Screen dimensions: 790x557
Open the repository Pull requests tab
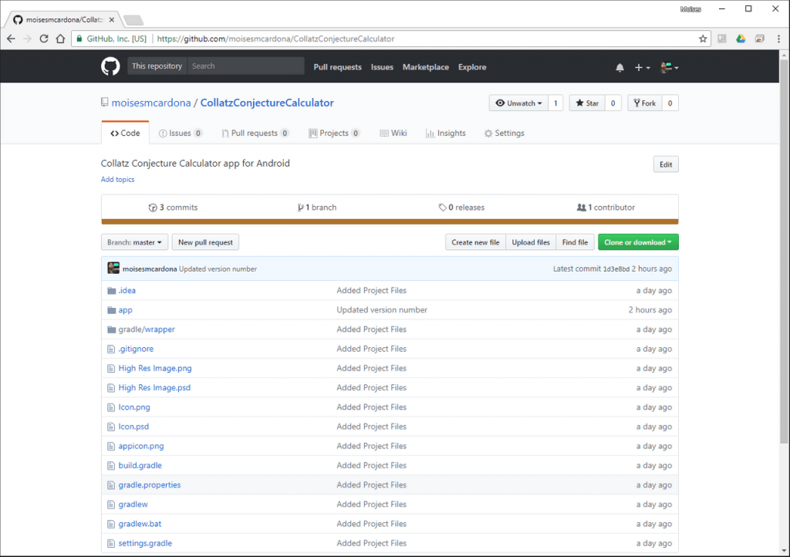coord(255,133)
